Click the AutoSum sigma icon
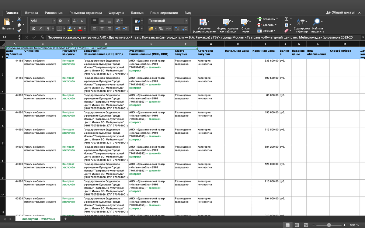Screen dimensions: 365x228 (287, 19)
